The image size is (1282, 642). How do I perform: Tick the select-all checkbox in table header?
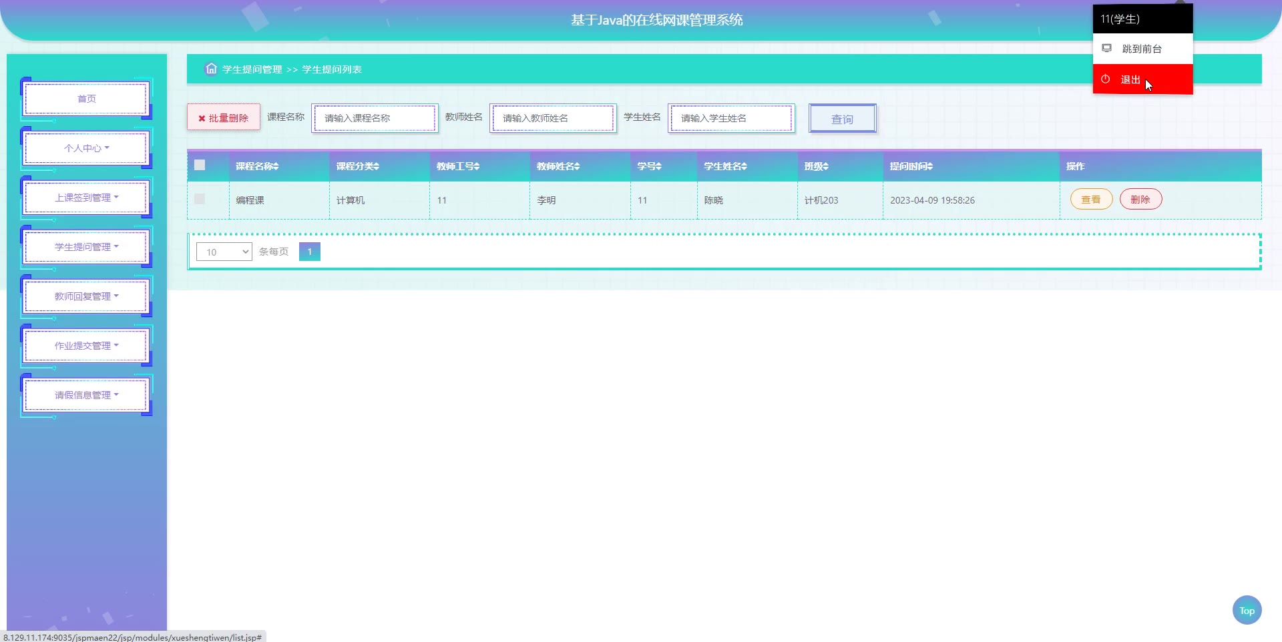point(200,165)
